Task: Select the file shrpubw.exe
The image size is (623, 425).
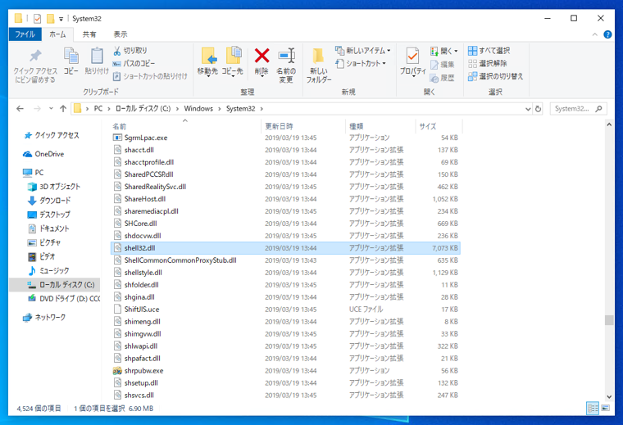Action: click(285, 371)
